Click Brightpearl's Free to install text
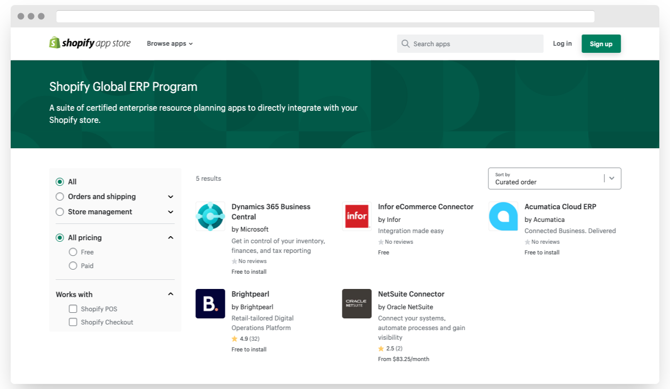The width and height of the screenshot is (670, 389). [249, 349]
